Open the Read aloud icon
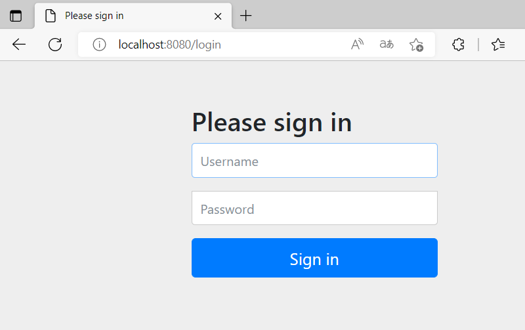Image resolution: width=525 pixels, height=330 pixels. (357, 44)
